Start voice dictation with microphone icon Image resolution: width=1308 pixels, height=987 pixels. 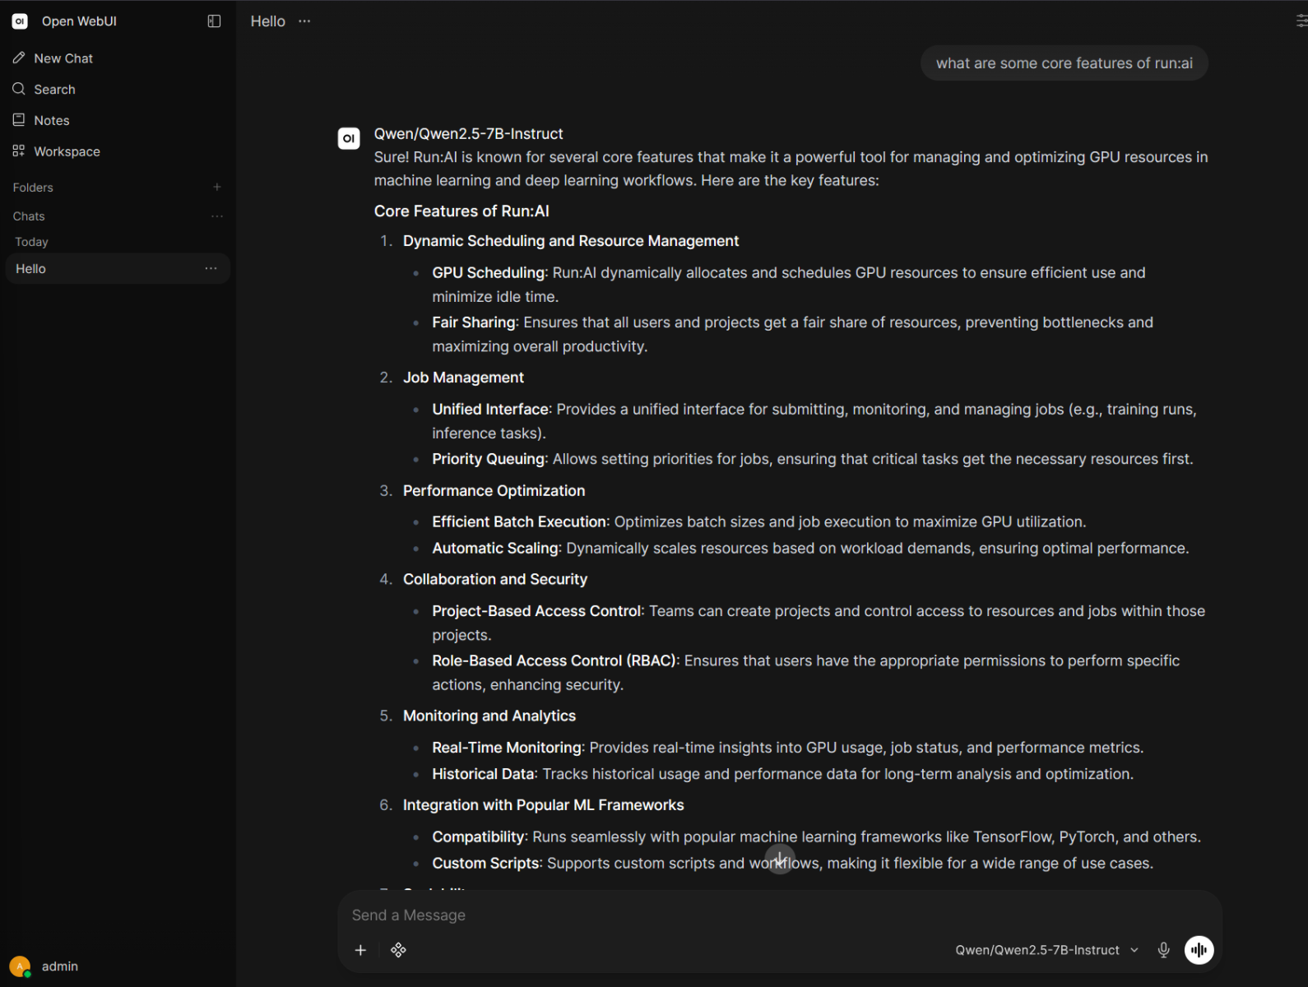point(1163,950)
